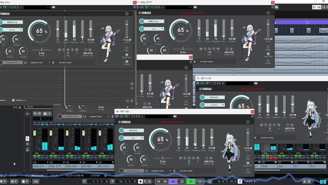
Task: Click redo icon in MixConsole toolbar
Action: [39, 113]
